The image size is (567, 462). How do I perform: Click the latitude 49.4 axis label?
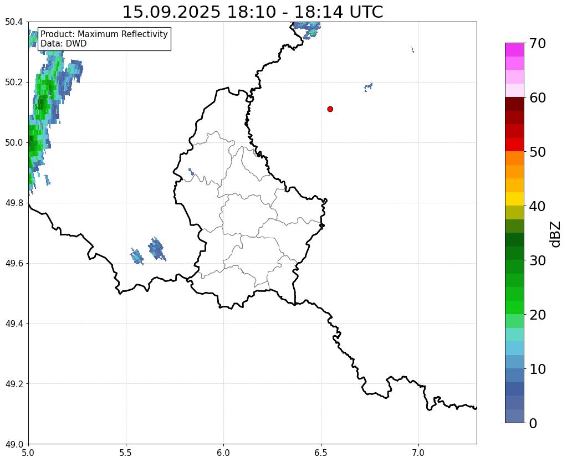14,324
